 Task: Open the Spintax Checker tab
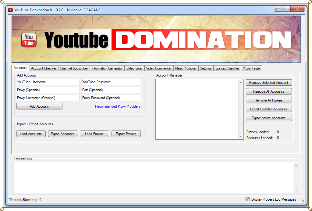pyautogui.click(x=227, y=68)
